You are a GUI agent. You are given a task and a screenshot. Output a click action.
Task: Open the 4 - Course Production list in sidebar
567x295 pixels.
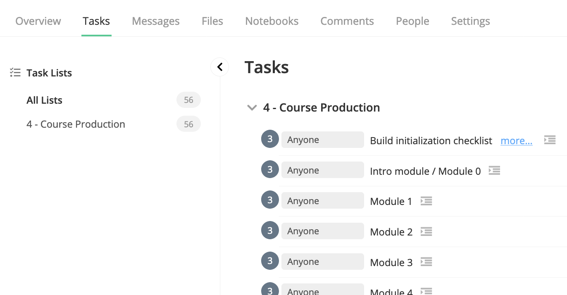click(76, 124)
